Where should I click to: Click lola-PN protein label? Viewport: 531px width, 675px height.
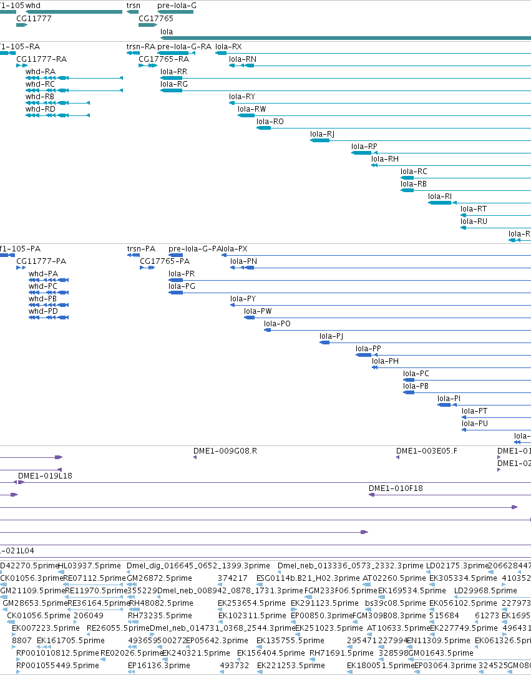243,261
